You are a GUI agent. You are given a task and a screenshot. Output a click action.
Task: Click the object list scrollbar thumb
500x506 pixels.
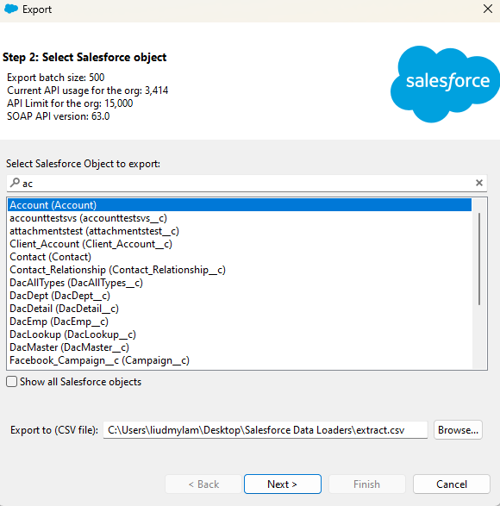[x=479, y=259]
